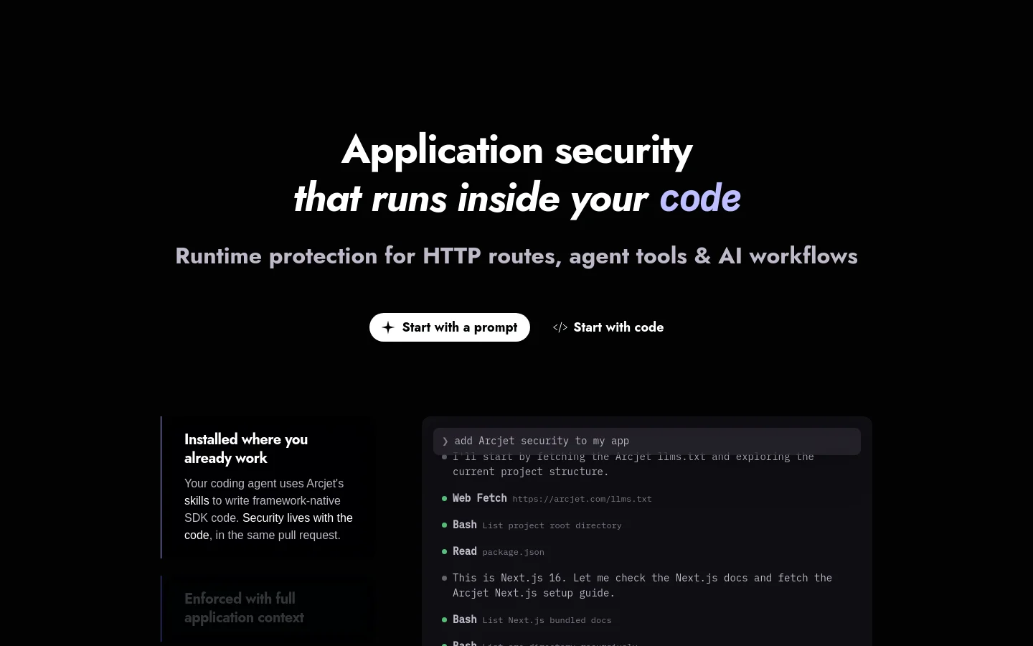
Task: Click the prompt input 'add Arcjet security to my app'
Action: pos(647,441)
